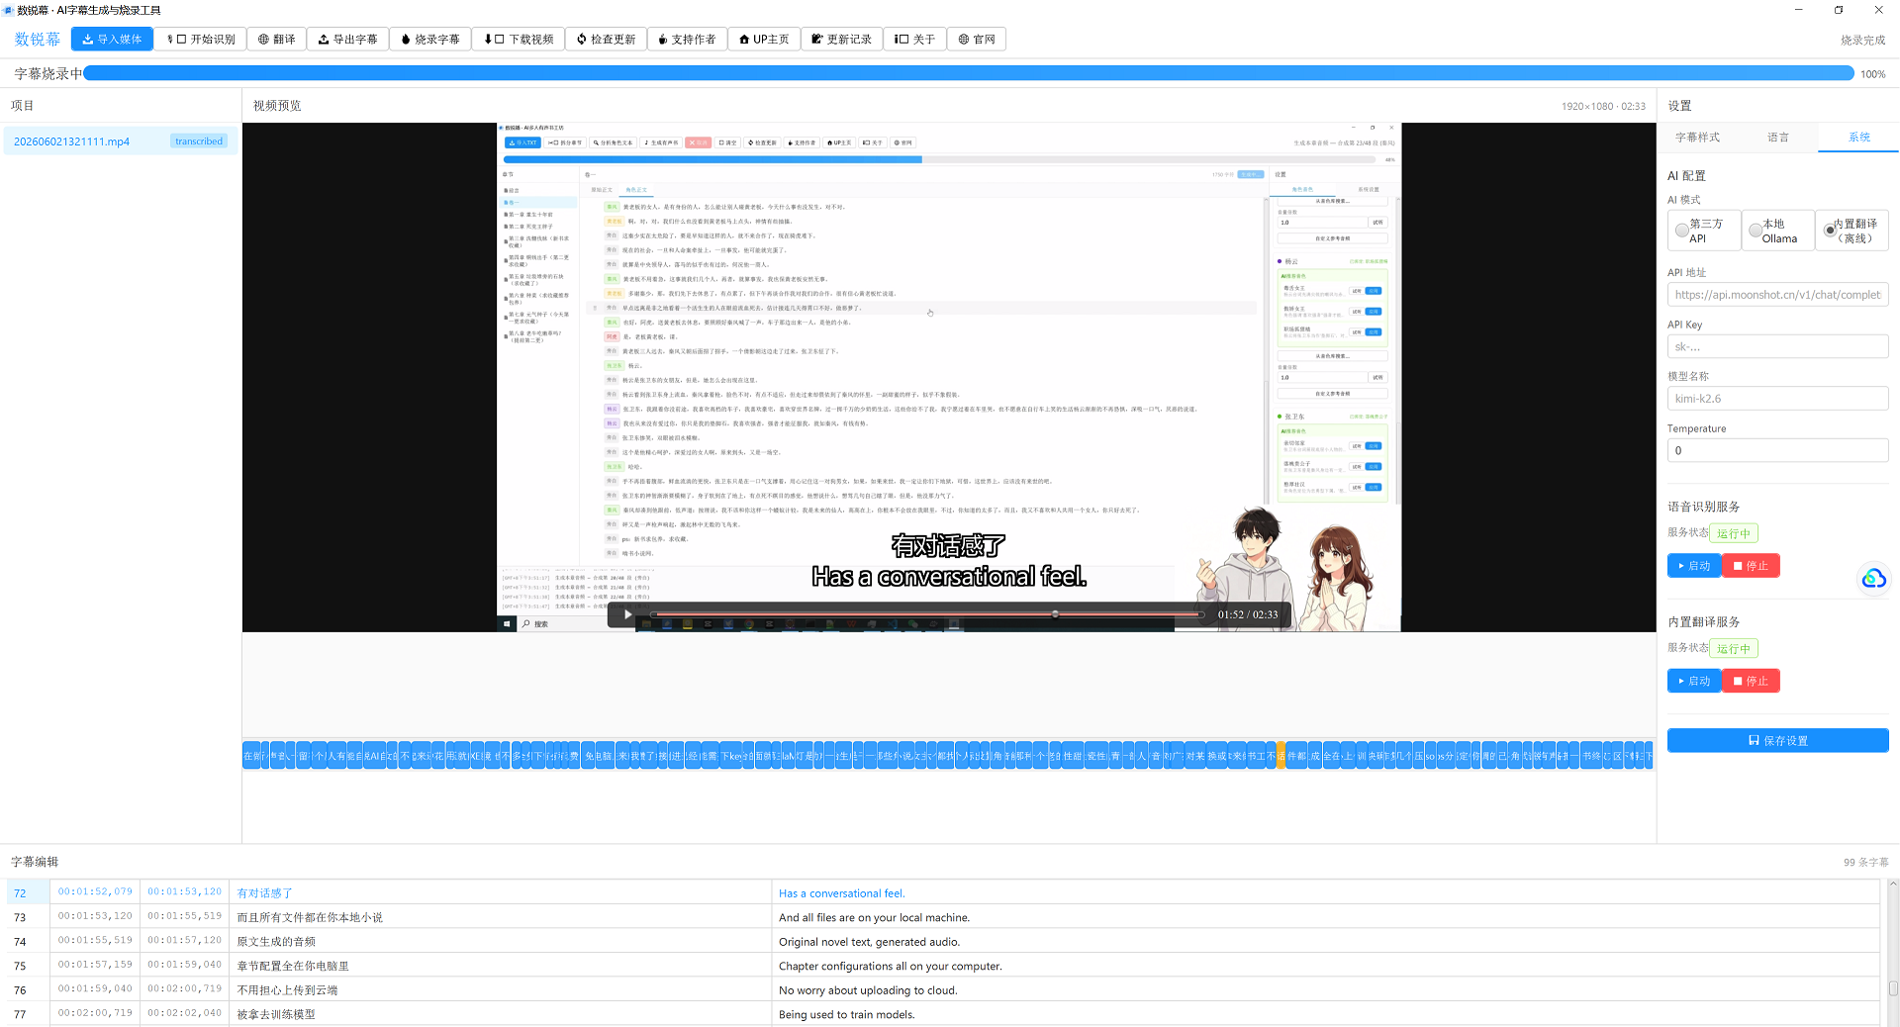Click subtitle table scroll up arrow
The width and height of the screenshot is (1900, 1027).
pos(1892,885)
